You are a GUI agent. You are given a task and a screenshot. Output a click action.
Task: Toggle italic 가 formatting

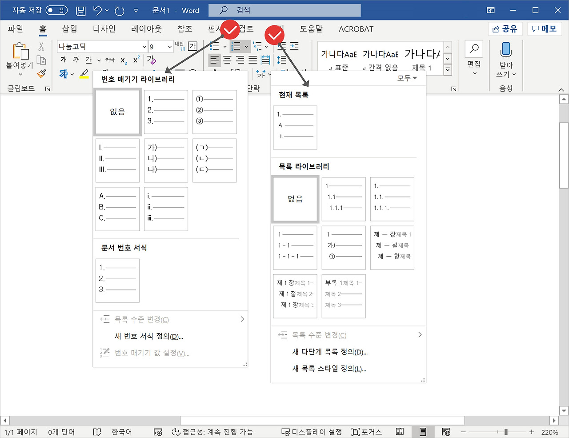(76, 60)
